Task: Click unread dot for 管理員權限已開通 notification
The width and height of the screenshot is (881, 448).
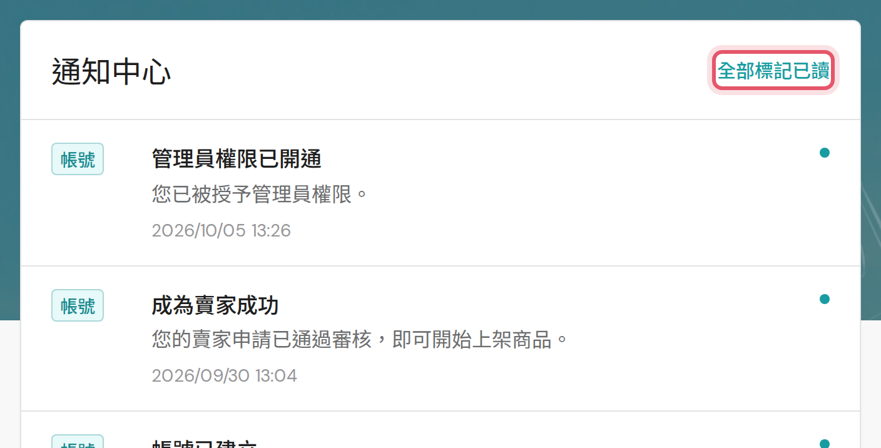Action: pos(825,153)
